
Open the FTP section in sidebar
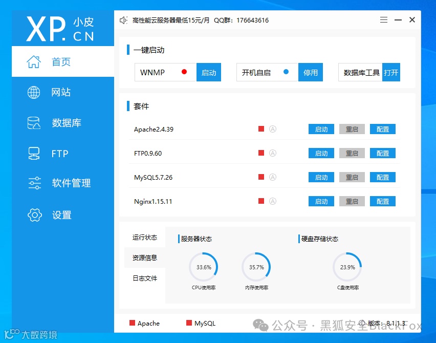pyautogui.click(x=63, y=153)
